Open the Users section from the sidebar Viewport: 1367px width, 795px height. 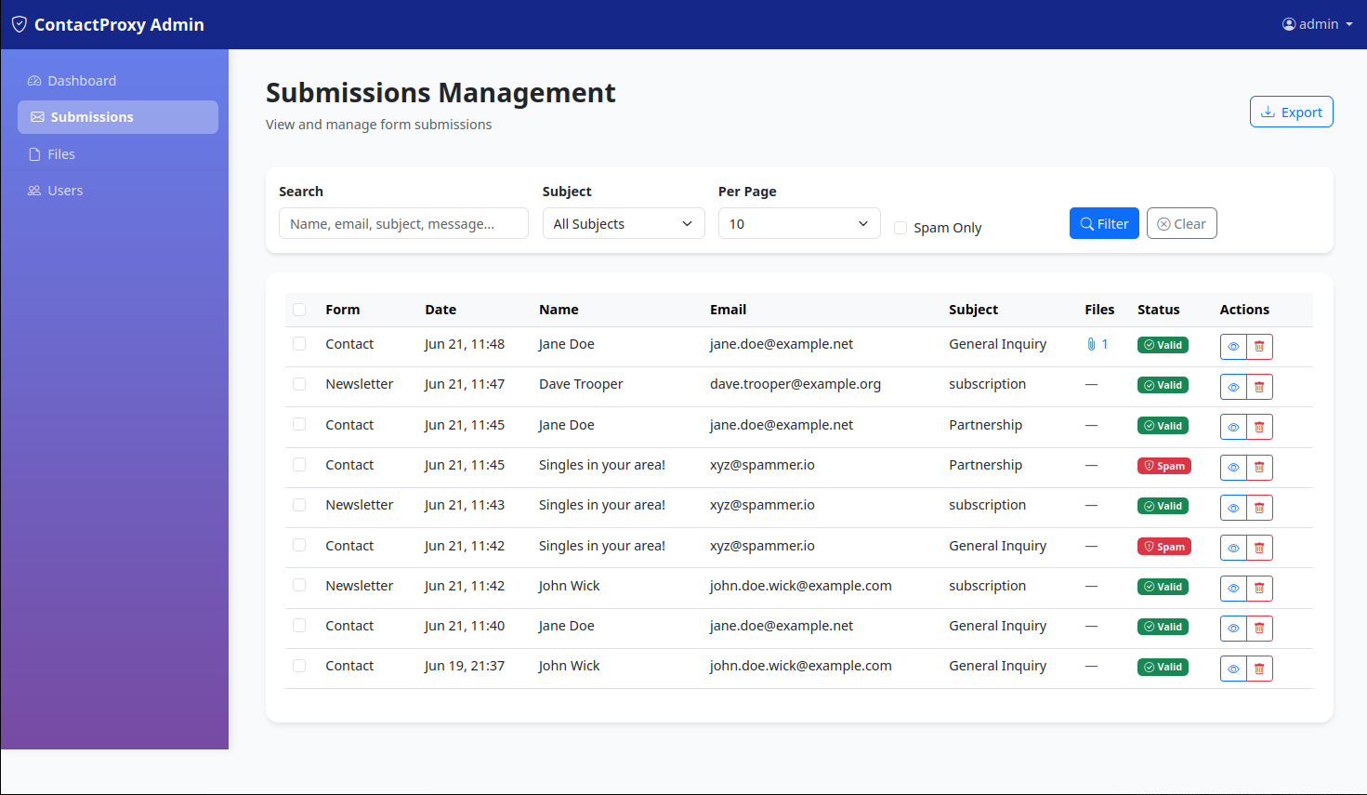click(64, 190)
